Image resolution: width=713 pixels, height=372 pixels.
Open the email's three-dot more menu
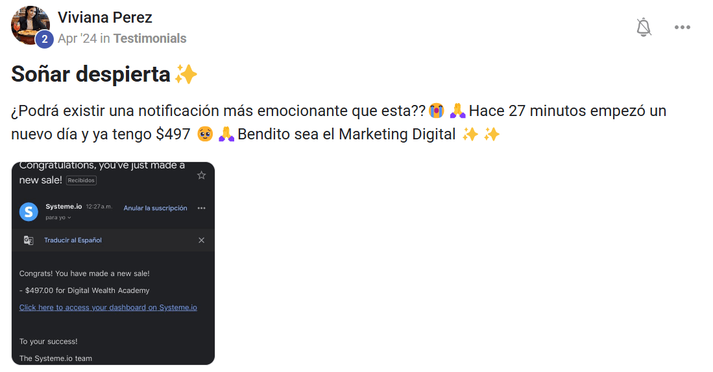click(x=201, y=208)
